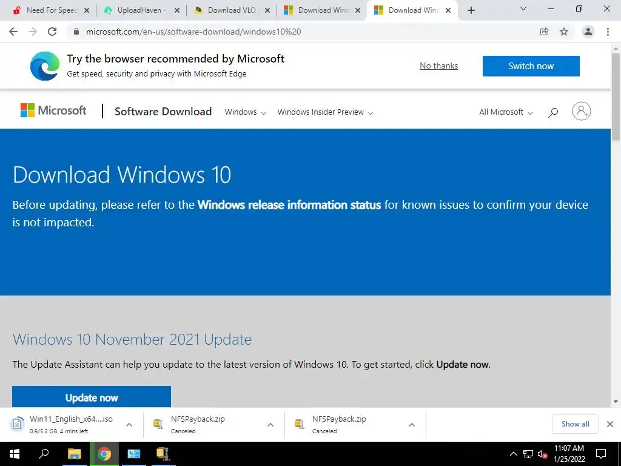View site security lock information
Viewport: 621px width, 466px height.
click(x=76, y=32)
